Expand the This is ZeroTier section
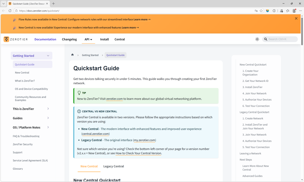The image size is (304, 182). (48, 109)
